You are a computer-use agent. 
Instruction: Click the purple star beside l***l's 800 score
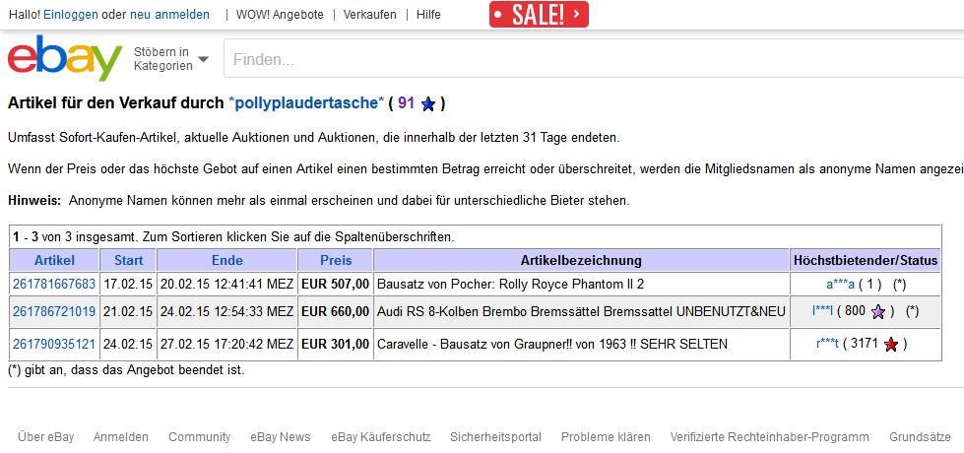pos(878,312)
